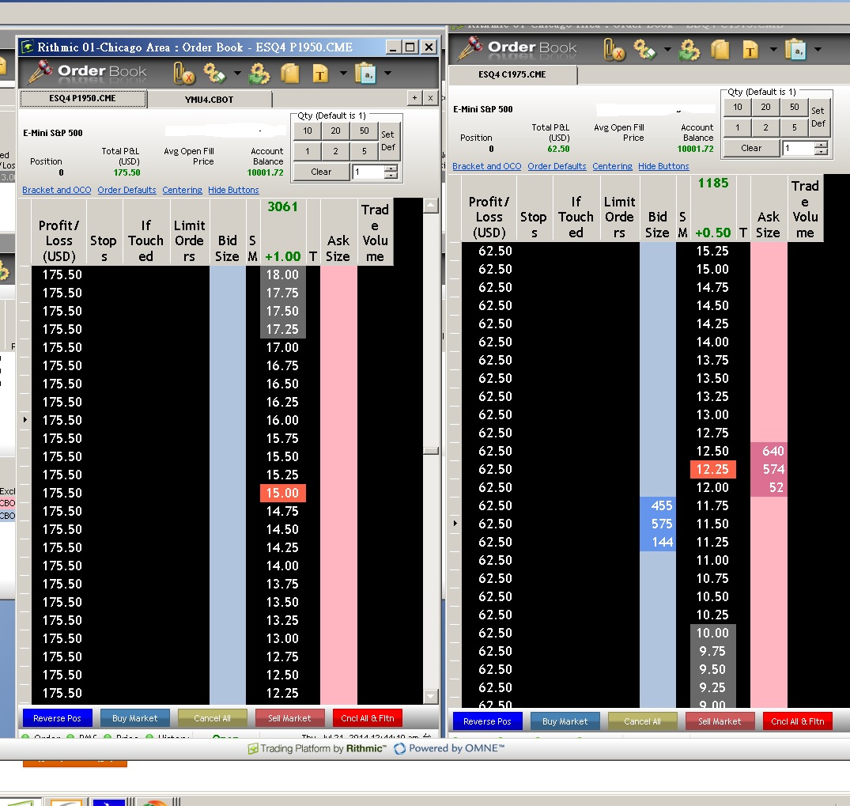Image resolution: width=850 pixels, height=806 pixels.
Task: Click Centering link in C1975 window
Action: [612, 166]
